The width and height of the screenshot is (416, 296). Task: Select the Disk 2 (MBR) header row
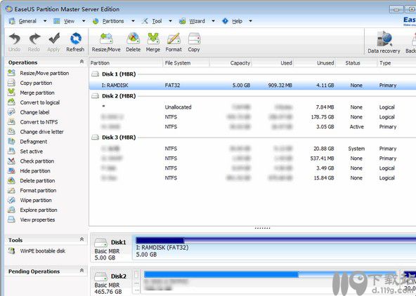click(x=252, y=96)
